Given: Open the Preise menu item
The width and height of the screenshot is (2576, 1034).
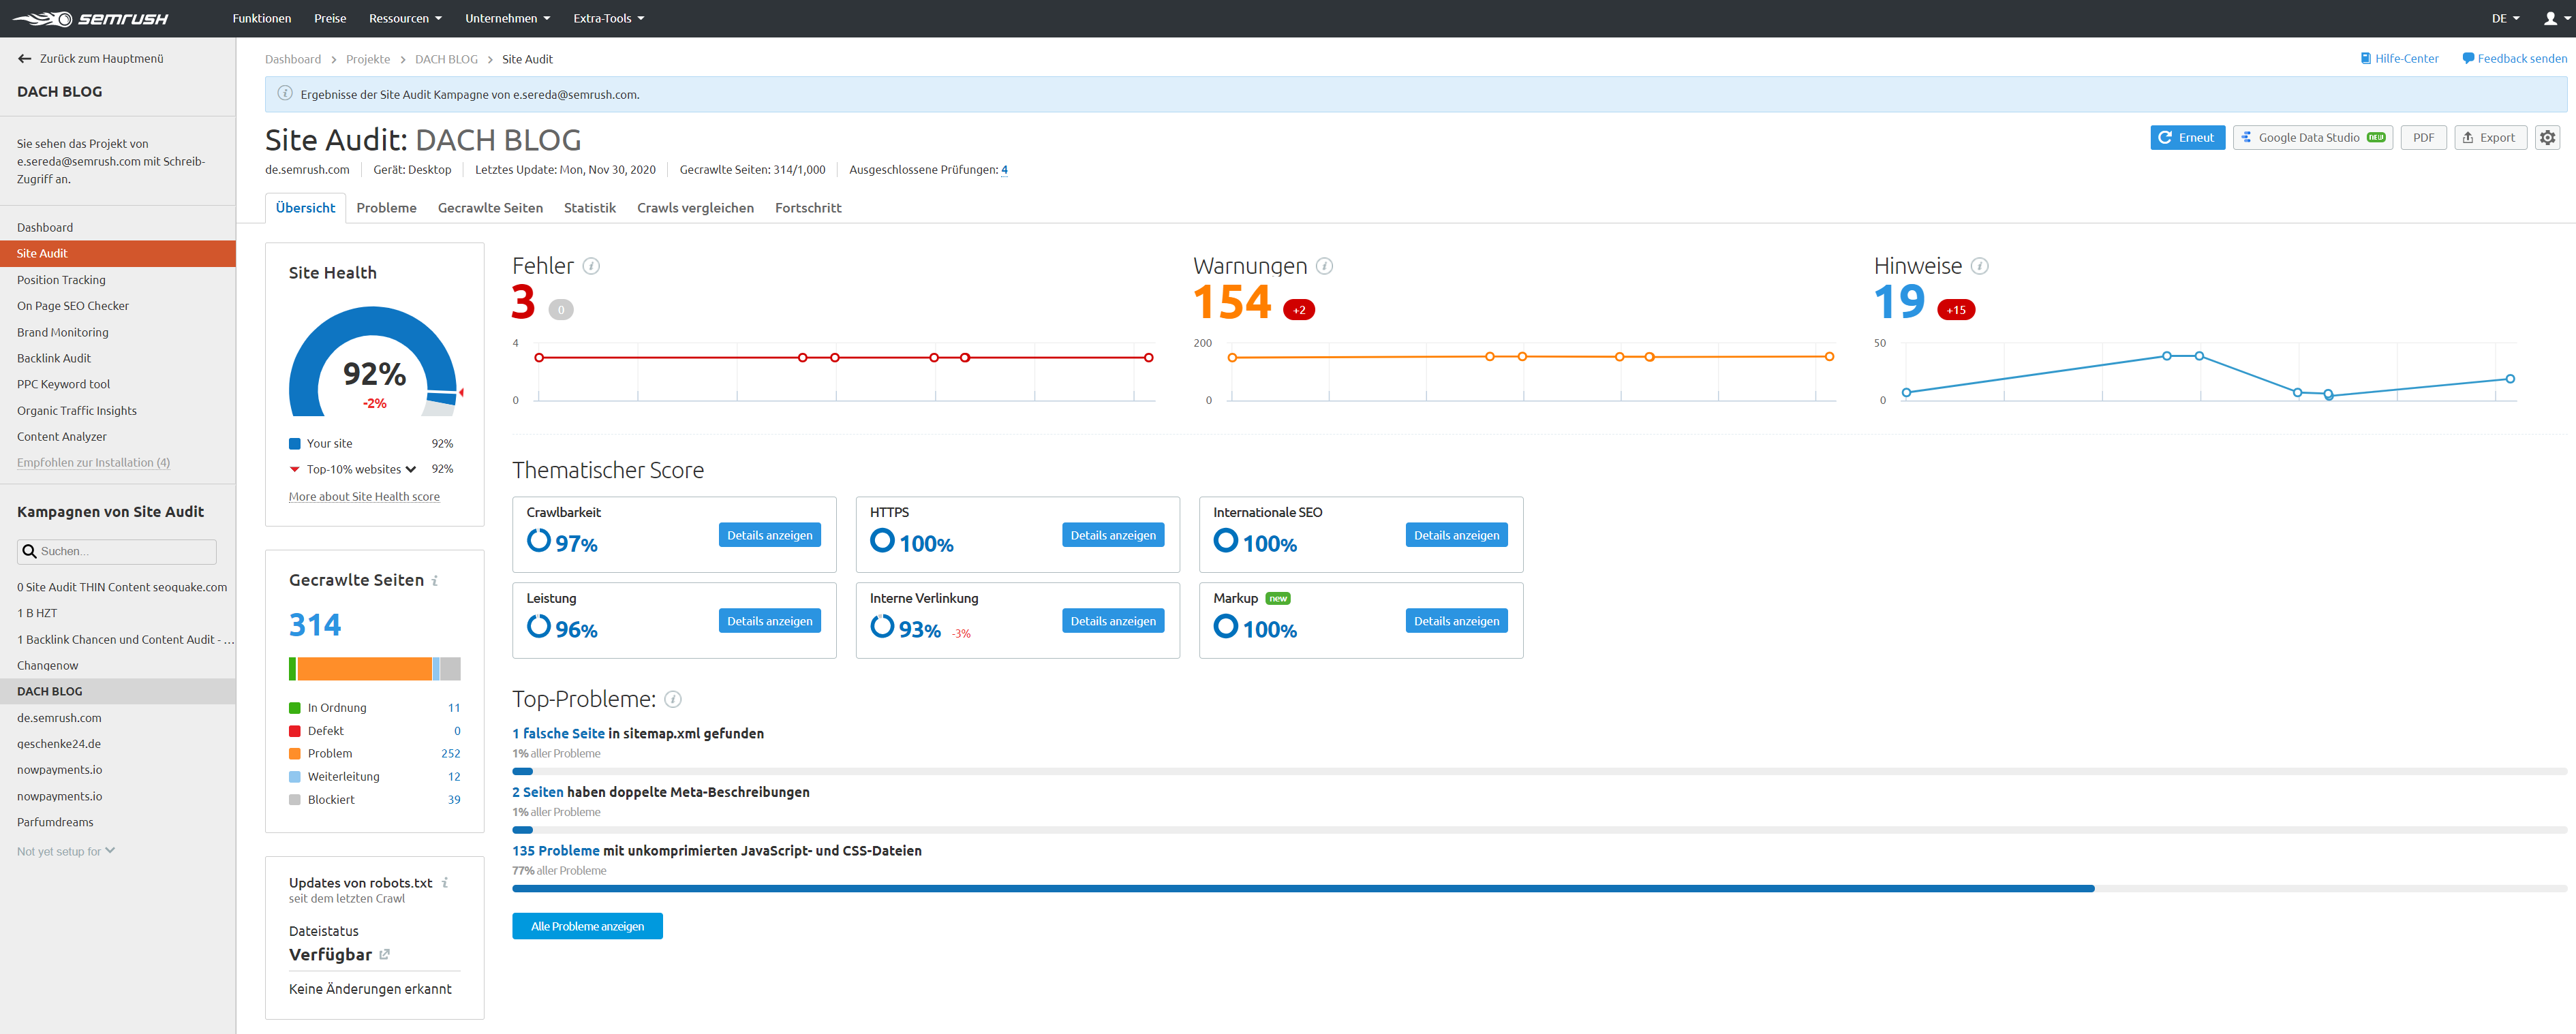Looking at the screenshot, I should (330, 19).
